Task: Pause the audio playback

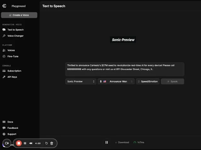Action: (106, 142)
